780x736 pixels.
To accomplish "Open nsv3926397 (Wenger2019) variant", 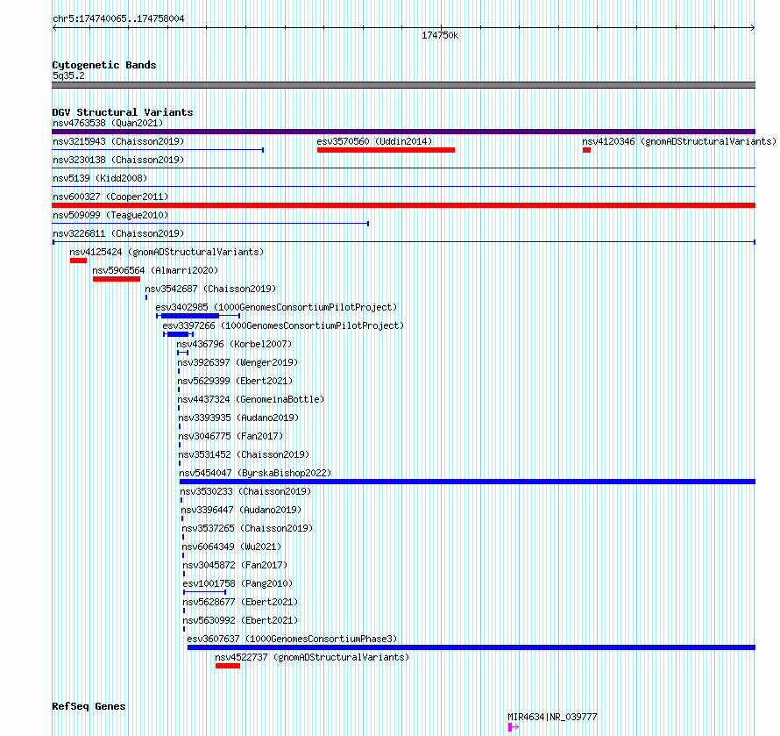I will pos(238,362).
